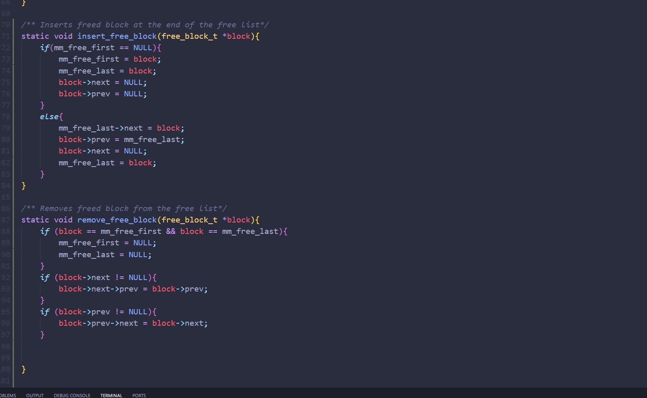The height and width of the screenshot is (398, 647).
Task: Click the free_block_t type in insert_free_block
Action: (x=189, y=36)
